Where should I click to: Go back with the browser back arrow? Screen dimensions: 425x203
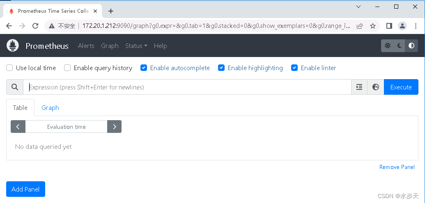9,26
